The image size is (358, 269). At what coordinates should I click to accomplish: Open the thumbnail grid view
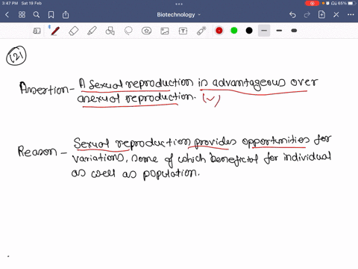(x=22, y=15)
